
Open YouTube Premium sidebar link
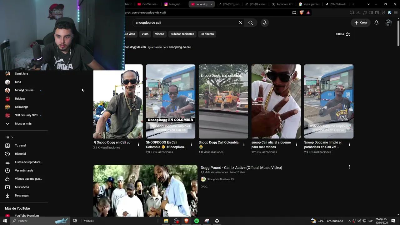(27, 216)
